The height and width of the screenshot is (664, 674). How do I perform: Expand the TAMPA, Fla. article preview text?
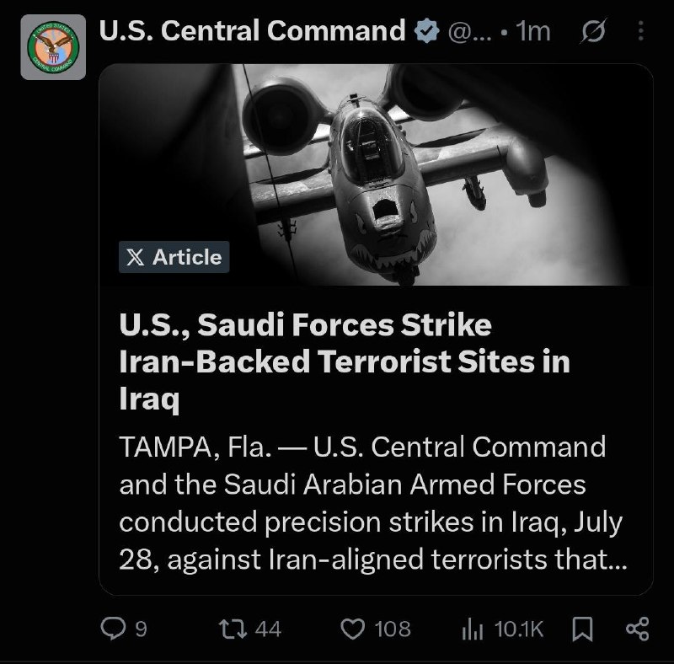coord(373,503)
